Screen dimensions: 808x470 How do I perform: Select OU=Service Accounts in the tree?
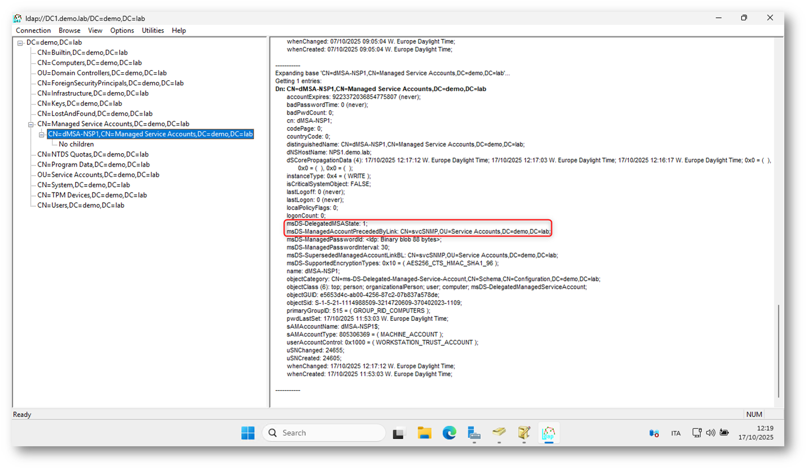click(x=98, y=175)
